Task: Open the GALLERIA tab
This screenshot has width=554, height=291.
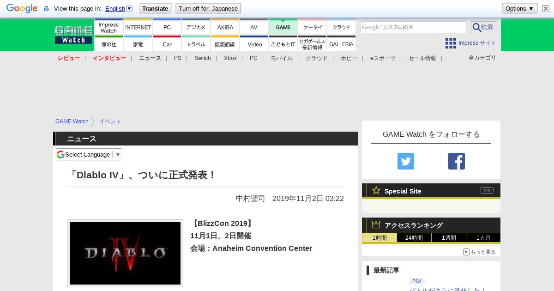Action: tap(342, 44)
